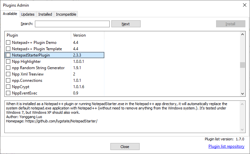The height and width of the screenshot is (154, 250).
Task: Check the Notepad++ Plugin Template checkbox
Action: point(8,49)
